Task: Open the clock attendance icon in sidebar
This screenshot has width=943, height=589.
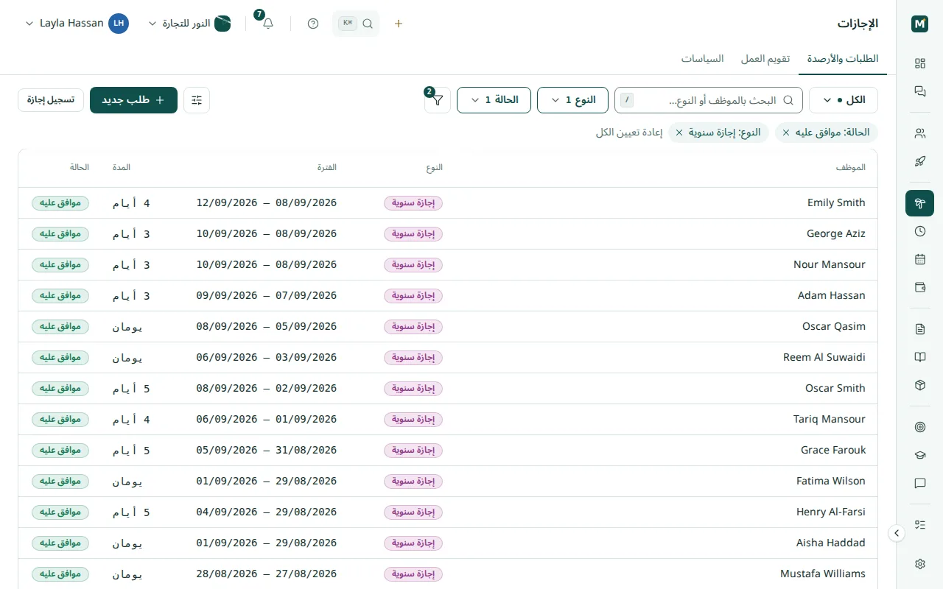Action: (x=919, y=231)
